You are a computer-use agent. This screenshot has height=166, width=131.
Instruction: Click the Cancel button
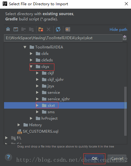117,159
